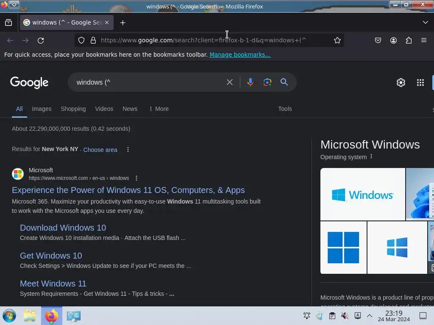Switch to Images results tab
The width and height of the screenshot is (434, 325).
pyautogui.click(x=42, y=109)
